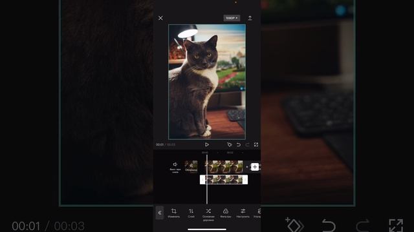Click the 00:01 / 00:03 time indicator
414x232 pixels.
(x=166, y=144)
